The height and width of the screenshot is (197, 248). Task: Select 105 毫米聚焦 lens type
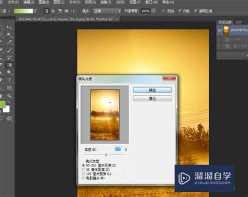click(83, 174)
